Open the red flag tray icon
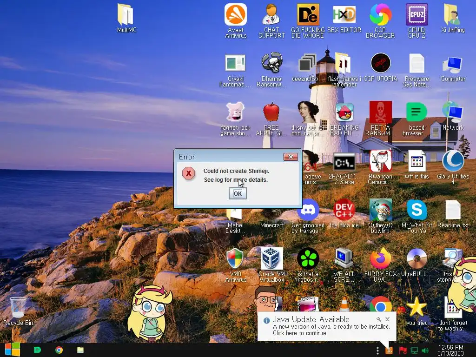Viewport: 476px width, 357px height. pyautogui.click(x=403, y=350)
